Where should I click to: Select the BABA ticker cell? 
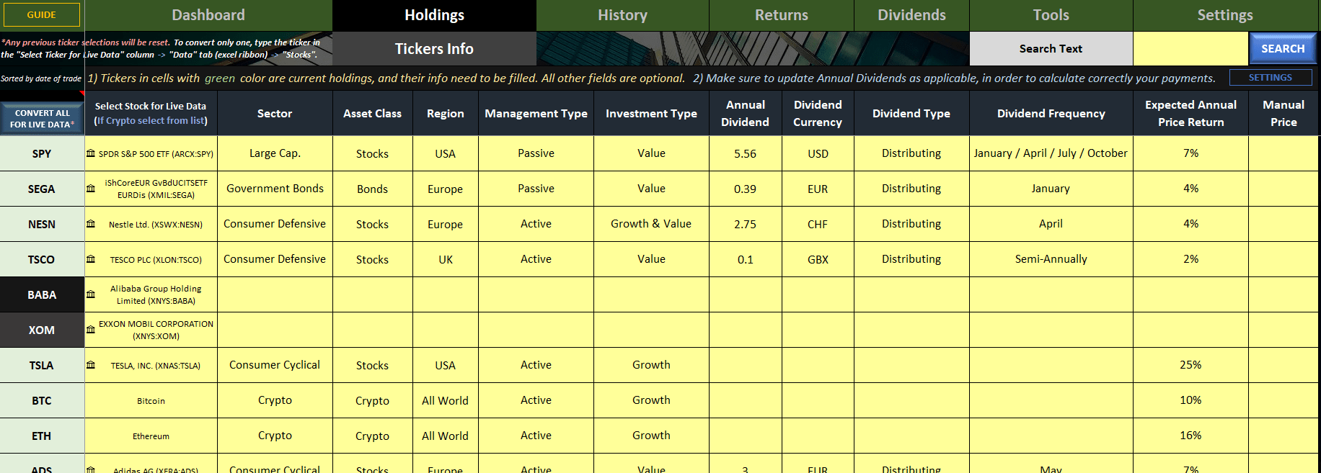[x=42, y=294]
